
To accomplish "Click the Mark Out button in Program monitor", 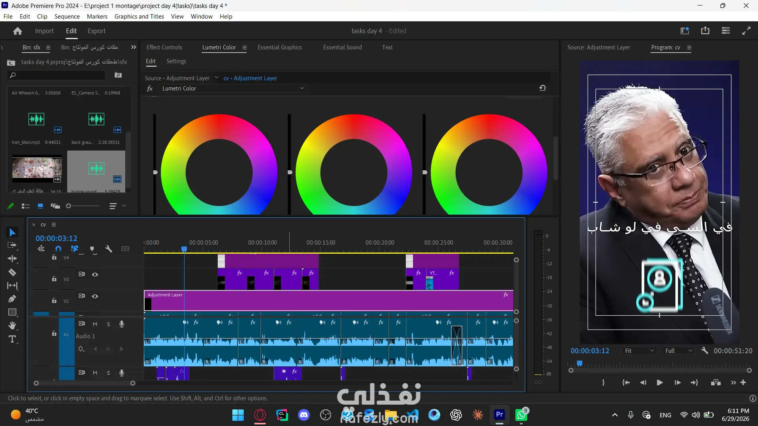I will pyautogui.click(x=603, y=383).
